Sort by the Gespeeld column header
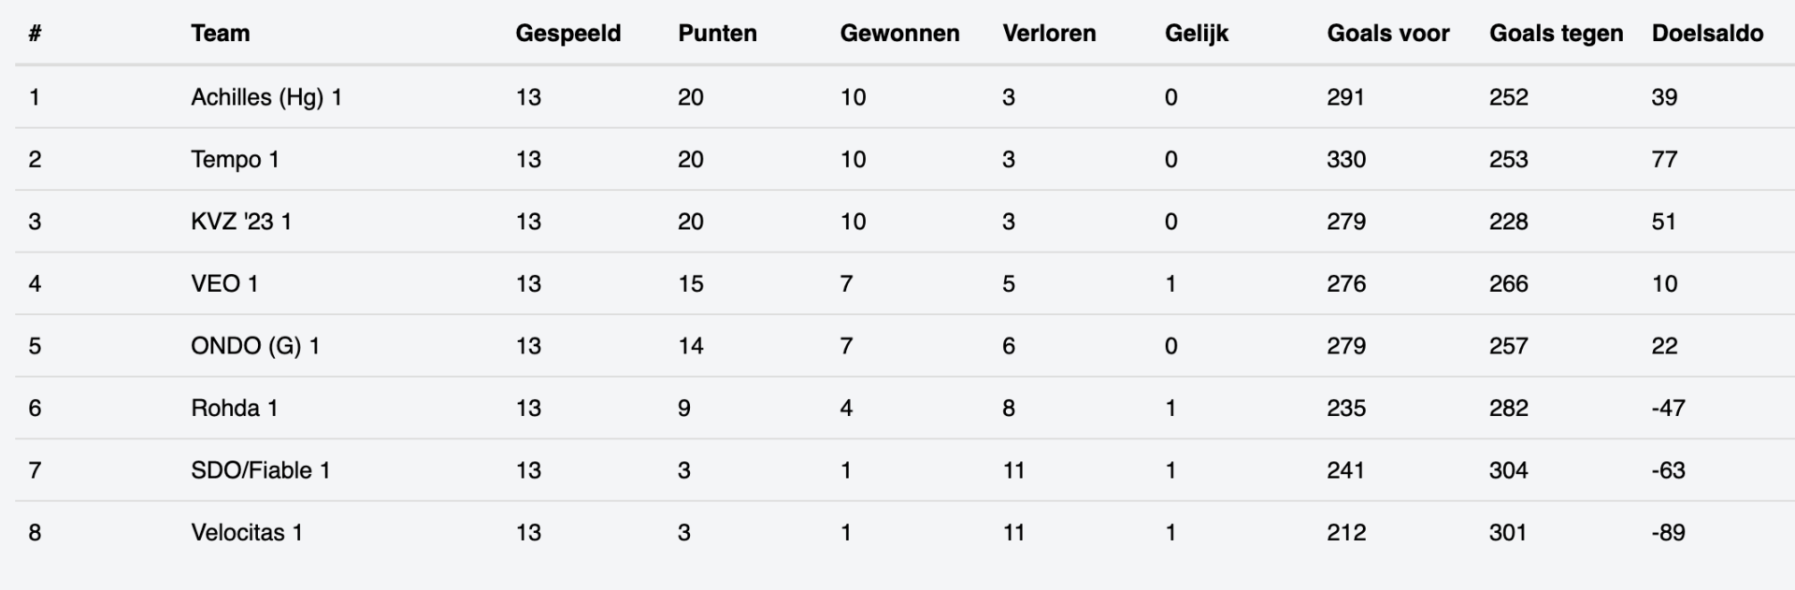1795x590 pixels. [567, 34]
